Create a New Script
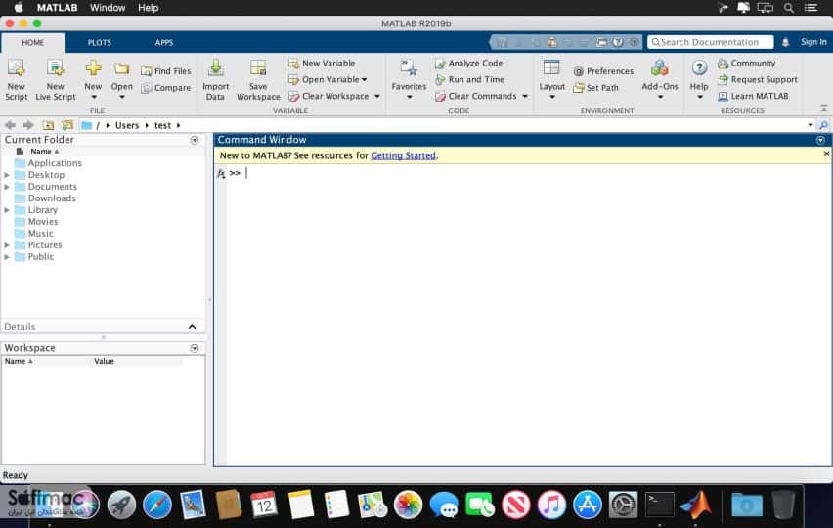833x528 pixels. [16, 79]
